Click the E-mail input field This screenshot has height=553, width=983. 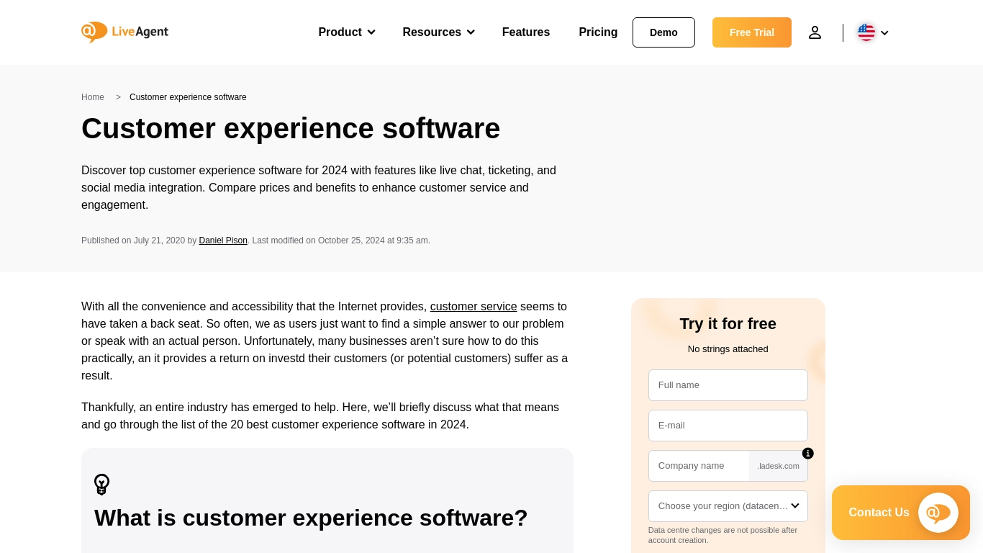click(x=728, y=426)
